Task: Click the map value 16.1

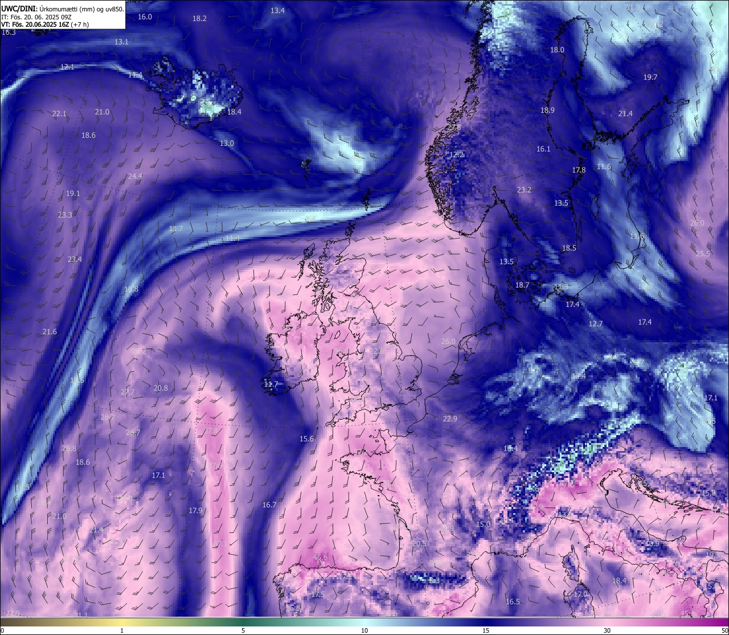Action: 543,149
